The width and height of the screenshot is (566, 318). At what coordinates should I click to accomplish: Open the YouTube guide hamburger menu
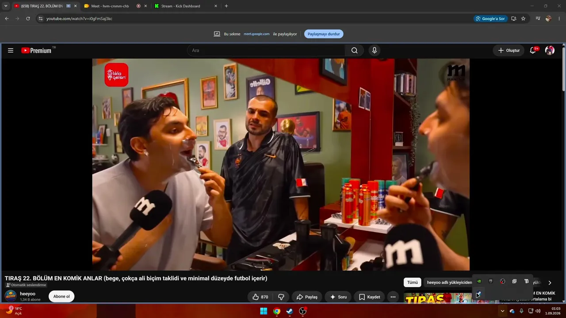(11, 50)
